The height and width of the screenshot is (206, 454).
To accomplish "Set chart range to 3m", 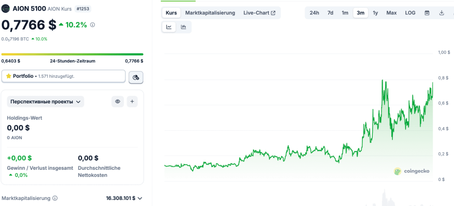I will tap(361, 13).
